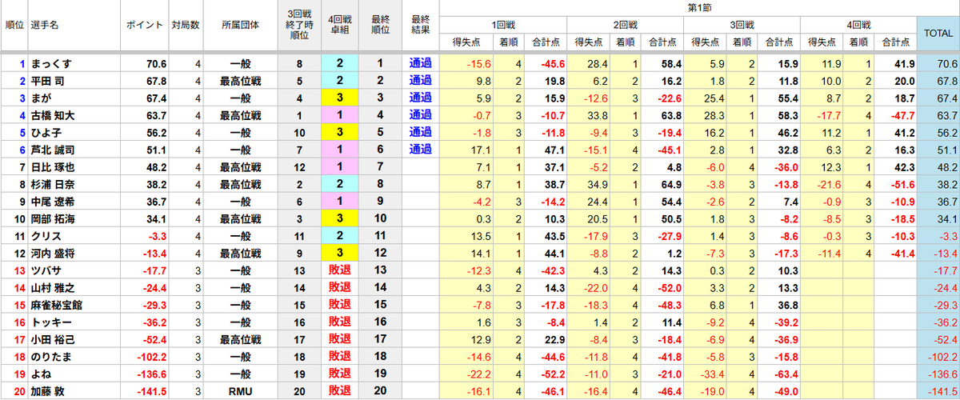Select player name よね
Image resolution: width=960 pixels, height=400 pixels.
(39, 374)
